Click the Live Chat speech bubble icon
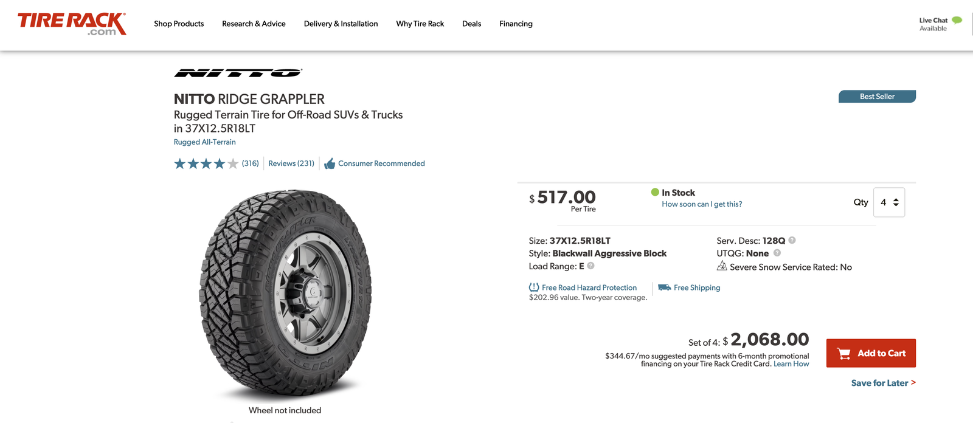 coord(957,20)
